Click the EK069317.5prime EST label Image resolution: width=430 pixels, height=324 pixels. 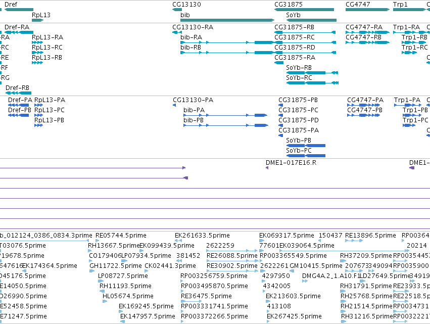pyautogui.click(x=286, y=236)
